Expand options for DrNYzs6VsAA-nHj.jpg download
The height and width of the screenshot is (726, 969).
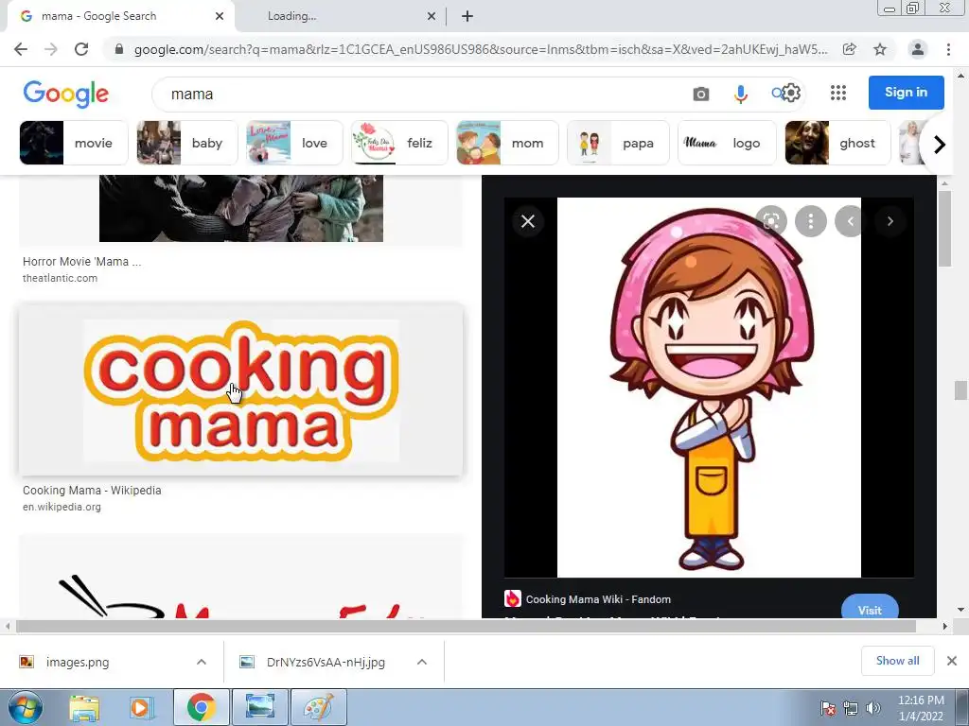(x=422, y=662)
